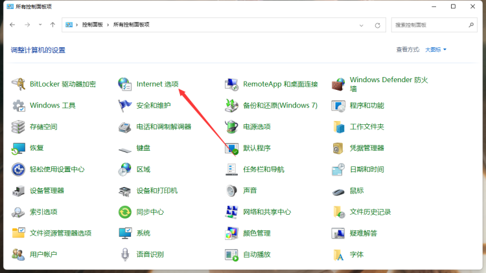Open the 电源选项 battery icon
The width and height of the screenshot is (486, 273).
click(231, 127)
